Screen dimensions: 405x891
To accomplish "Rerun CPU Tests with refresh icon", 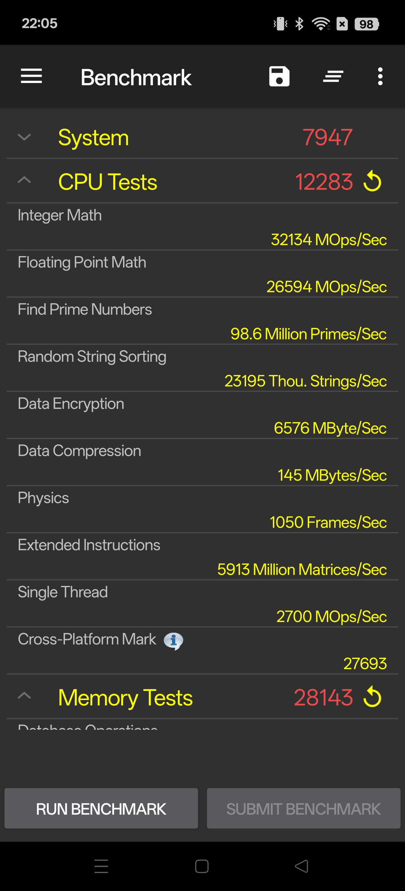I will pos(372,181).
